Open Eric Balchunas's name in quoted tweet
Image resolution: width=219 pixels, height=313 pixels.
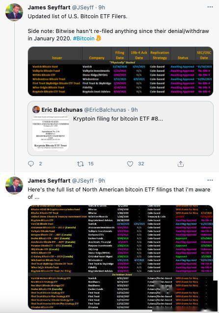[62, 110]
